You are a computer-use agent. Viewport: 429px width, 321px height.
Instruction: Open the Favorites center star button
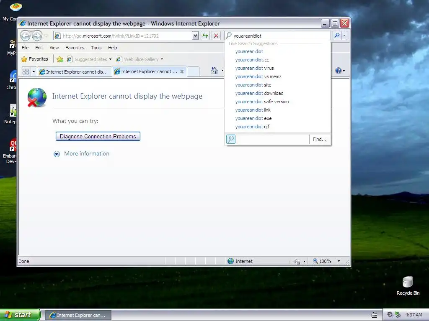coord(34,59)
